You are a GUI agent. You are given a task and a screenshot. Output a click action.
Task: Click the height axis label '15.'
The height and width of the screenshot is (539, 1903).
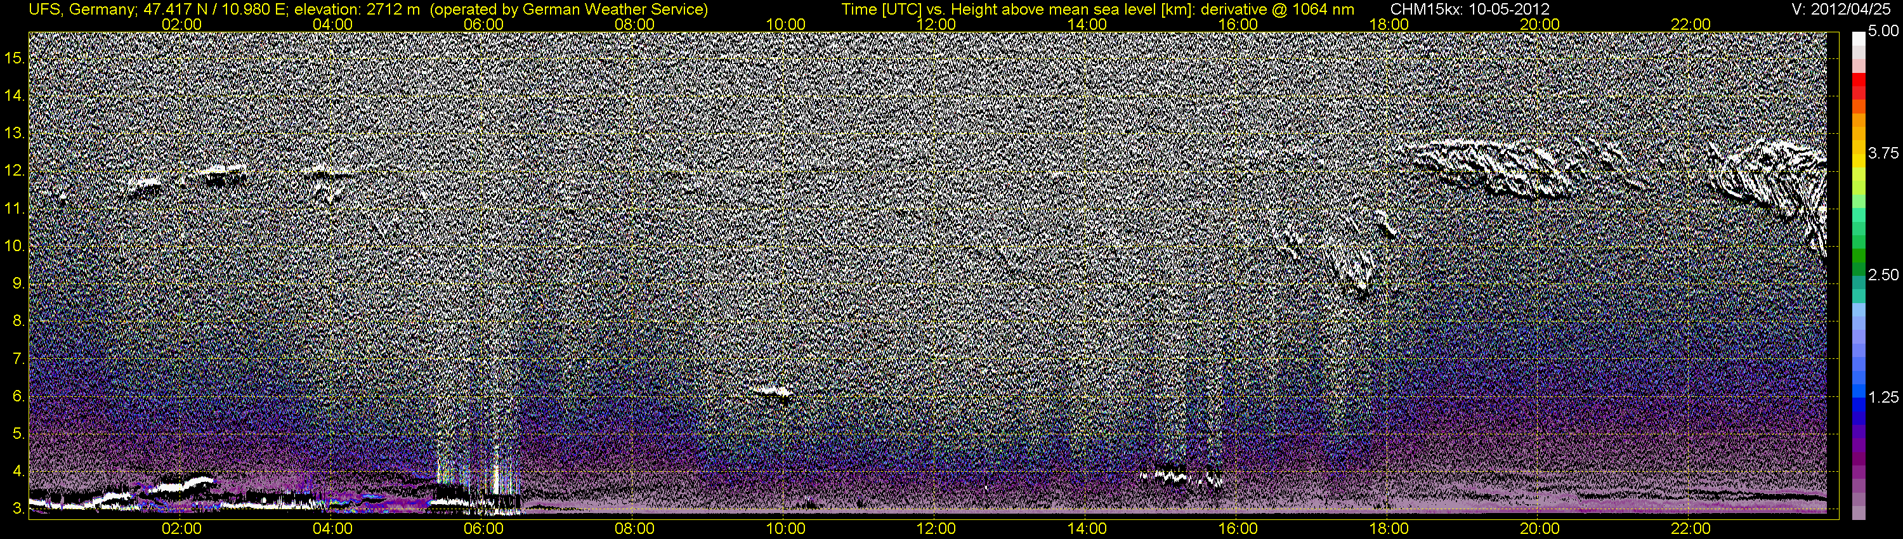pyautogui.click(x=15, y=58)
